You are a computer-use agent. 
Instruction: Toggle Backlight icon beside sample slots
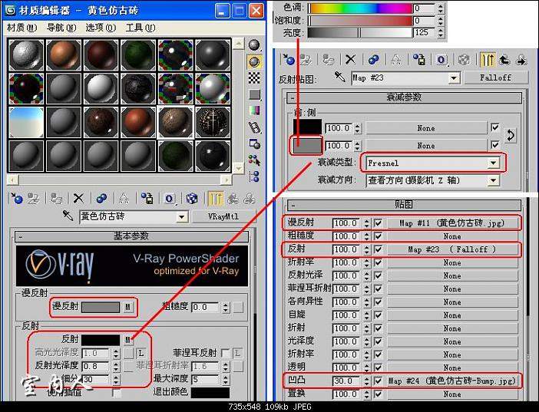254,62
